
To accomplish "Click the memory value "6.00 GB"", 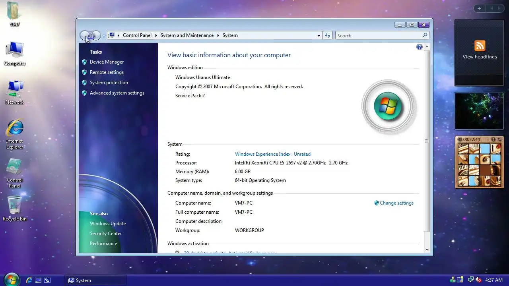I will click(x=243, y=172).
